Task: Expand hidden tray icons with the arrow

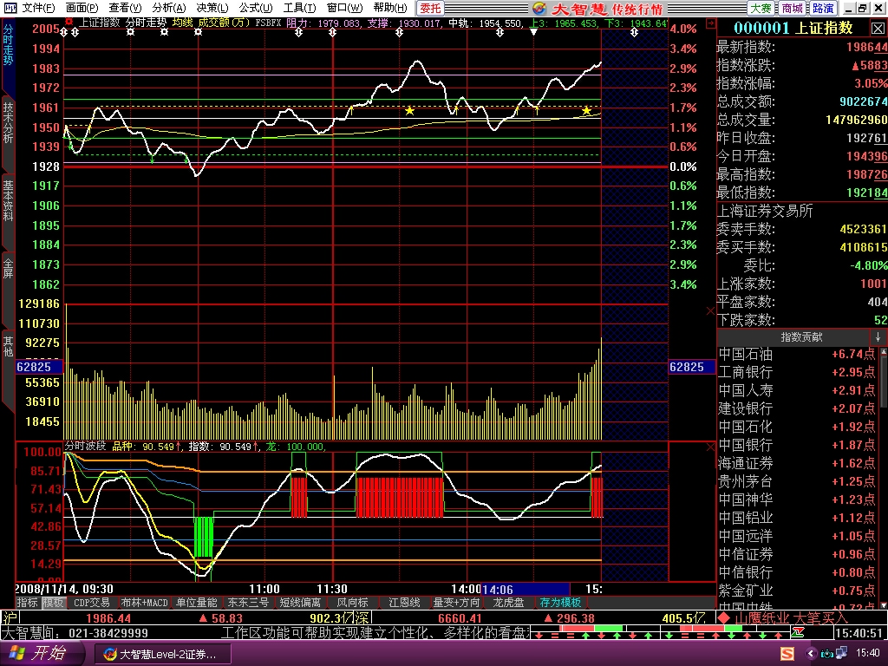Action: pos(810,654)
